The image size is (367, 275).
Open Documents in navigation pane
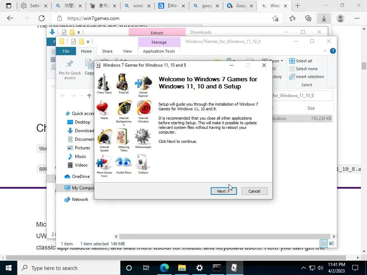coord(81,139)
